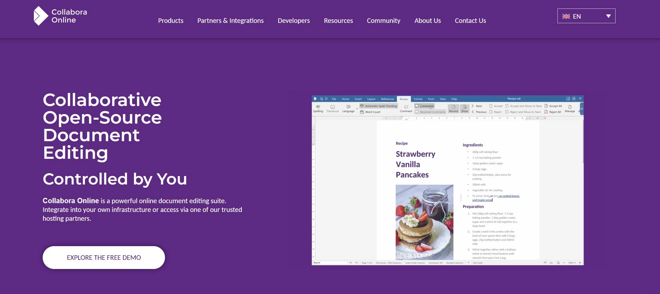Open the Products menu
The height and width of the screenshot is (294, 660).
[x=171, y=21]
